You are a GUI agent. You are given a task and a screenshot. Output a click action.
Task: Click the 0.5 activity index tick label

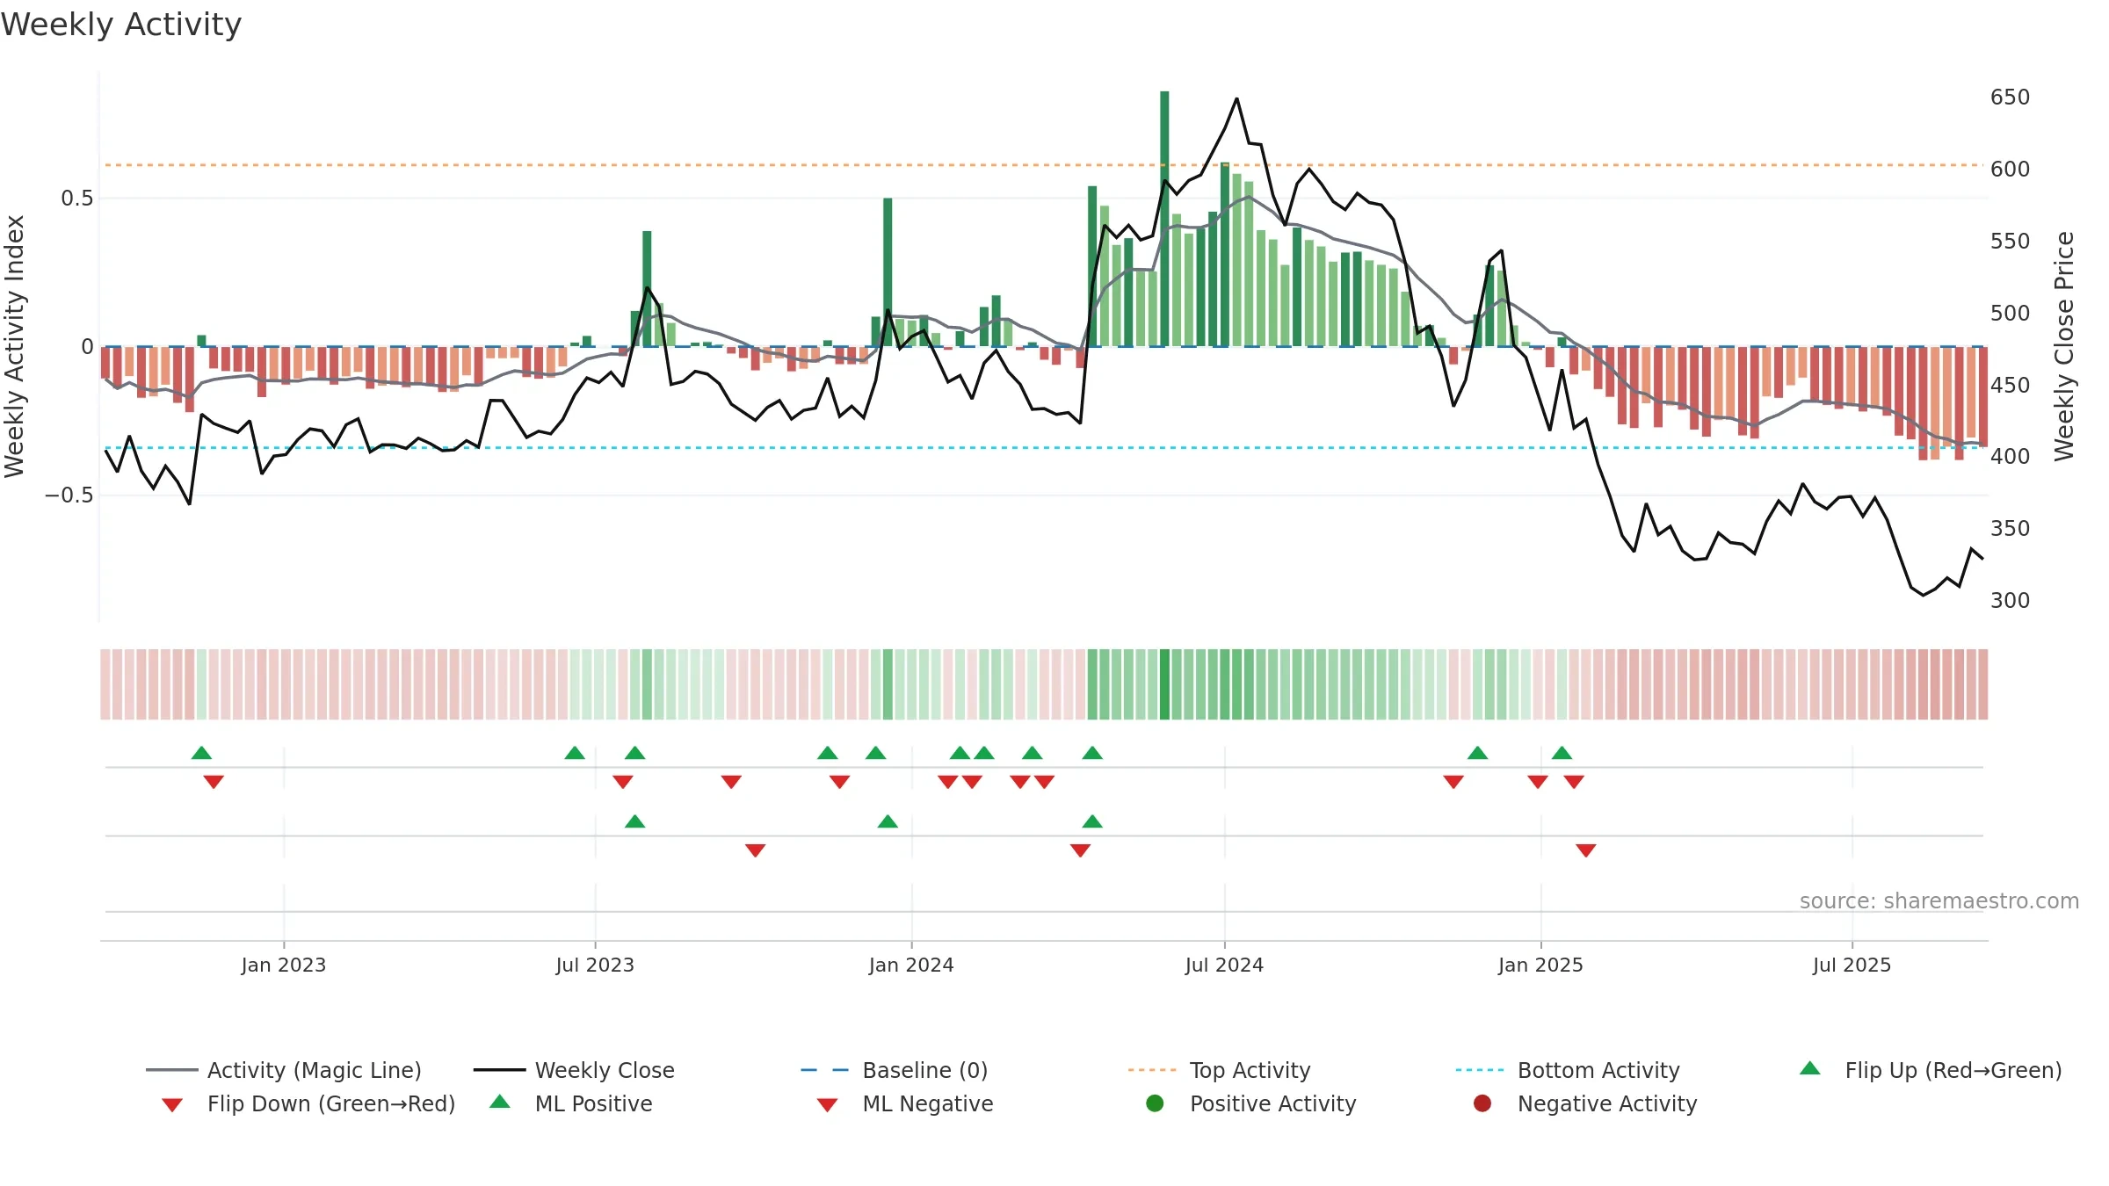(77, 198)
